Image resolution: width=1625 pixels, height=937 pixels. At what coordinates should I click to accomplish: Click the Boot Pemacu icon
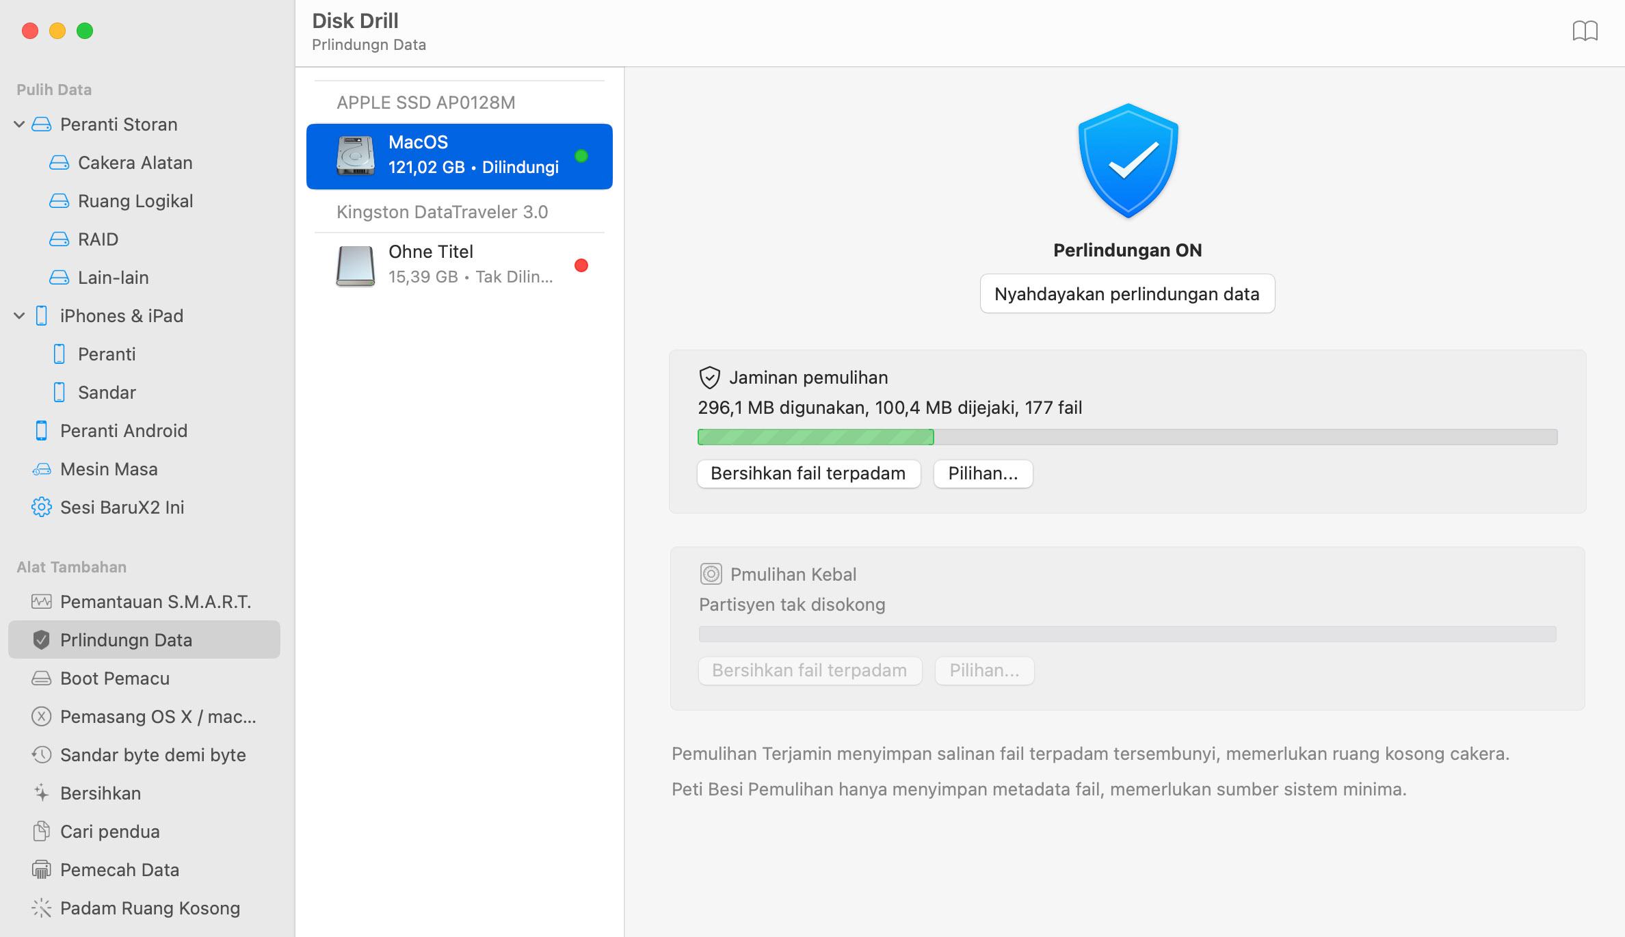(40, 678)
